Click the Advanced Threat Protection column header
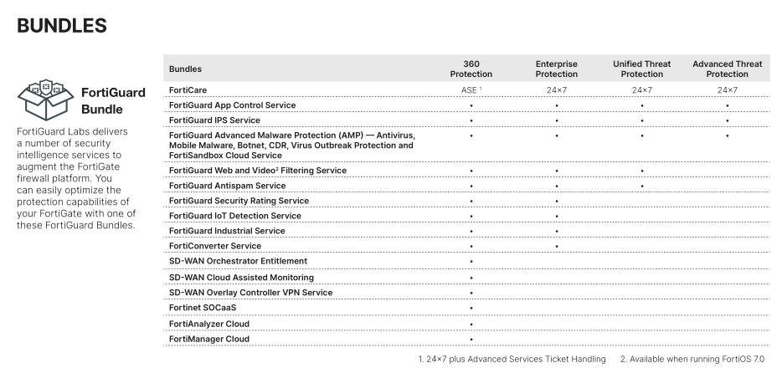777x368 pixels. click(727, 69)
